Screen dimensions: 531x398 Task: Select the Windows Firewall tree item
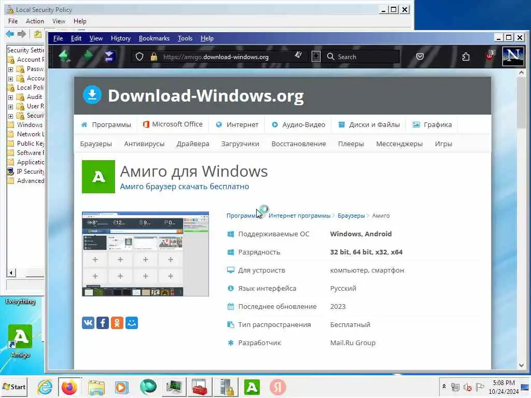26,124
